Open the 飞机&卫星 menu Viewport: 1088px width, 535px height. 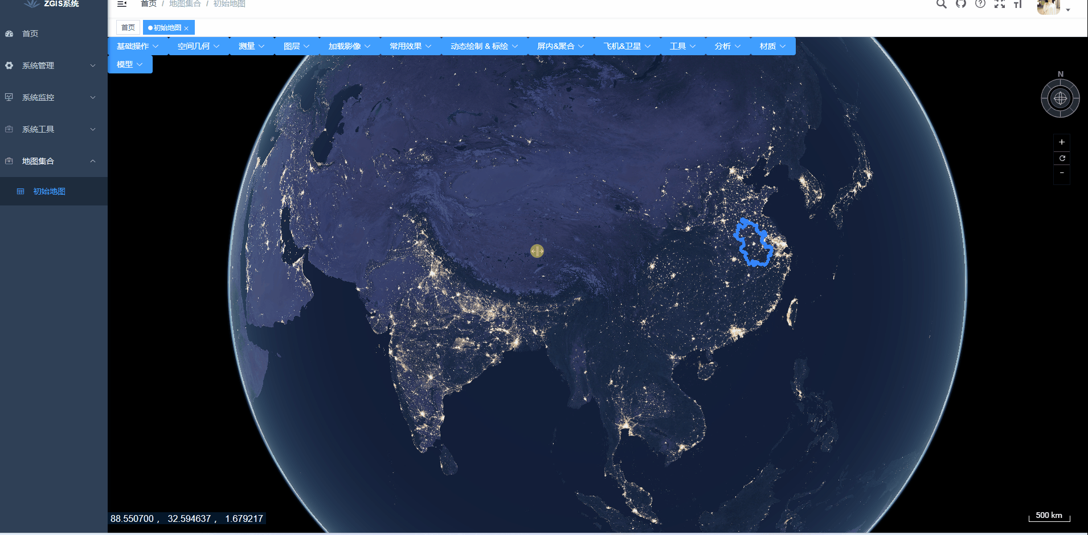tap(628, 46)
